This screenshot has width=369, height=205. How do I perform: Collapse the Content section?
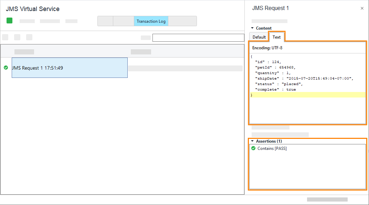tap(252, 28)
